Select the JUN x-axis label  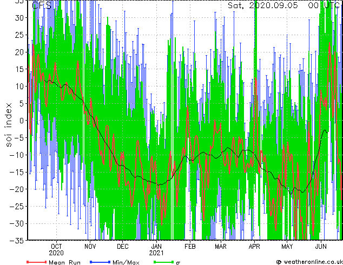pyautogui.click(x=321, y=246)
